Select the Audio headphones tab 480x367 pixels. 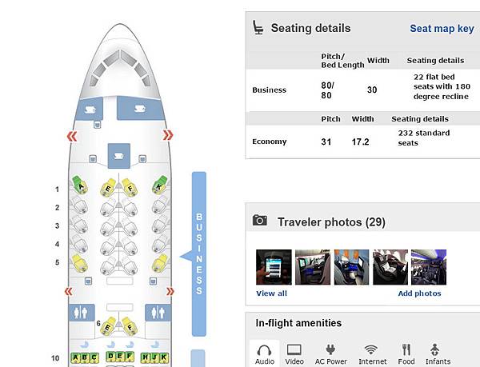click(264, 354)
